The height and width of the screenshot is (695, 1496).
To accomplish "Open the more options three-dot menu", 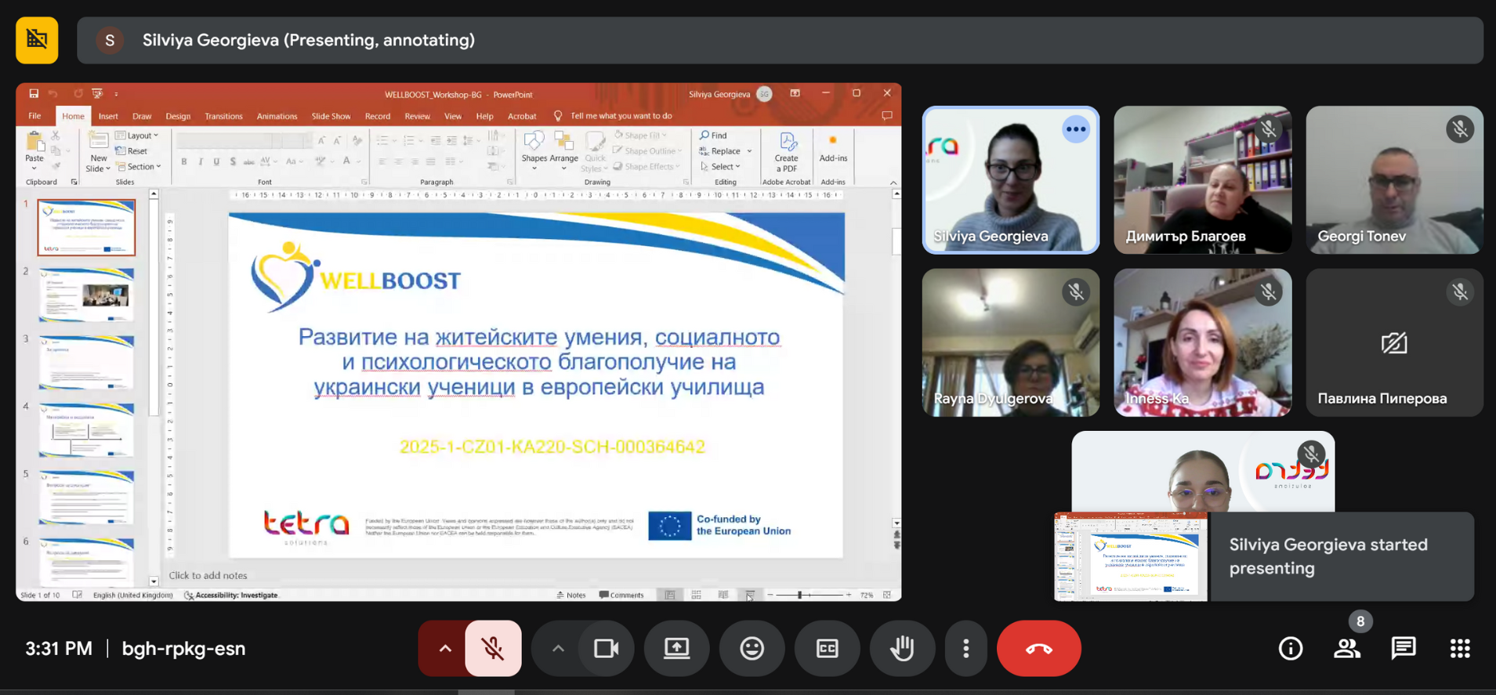I will click(965, 649).
